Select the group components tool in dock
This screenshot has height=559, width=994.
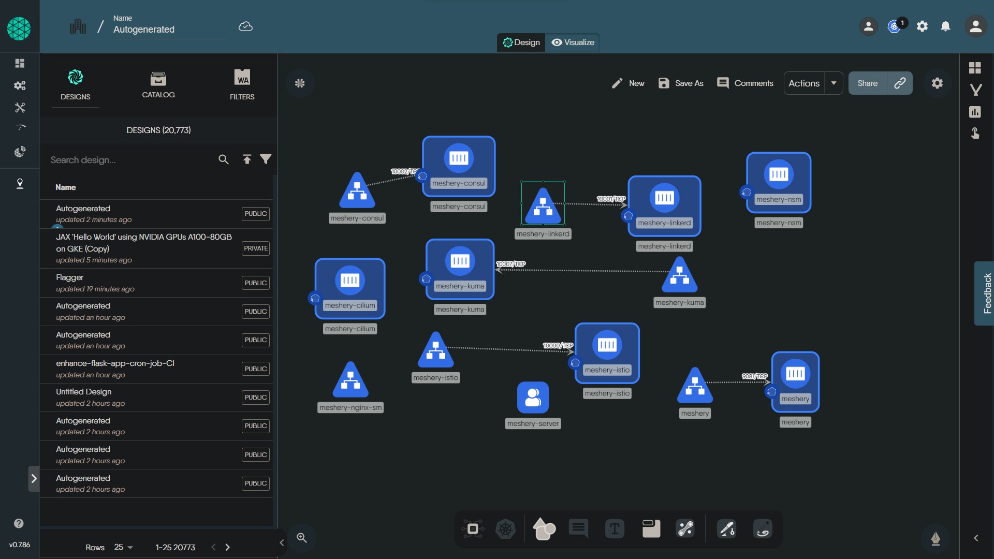[x=473, y=529]
